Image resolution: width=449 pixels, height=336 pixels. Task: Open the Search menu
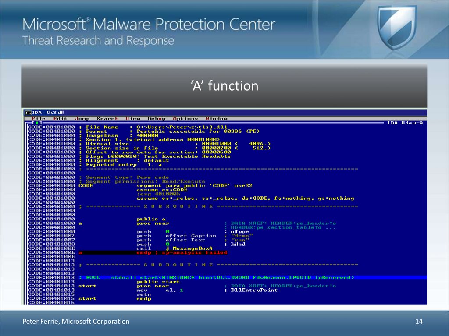point(108,118)
